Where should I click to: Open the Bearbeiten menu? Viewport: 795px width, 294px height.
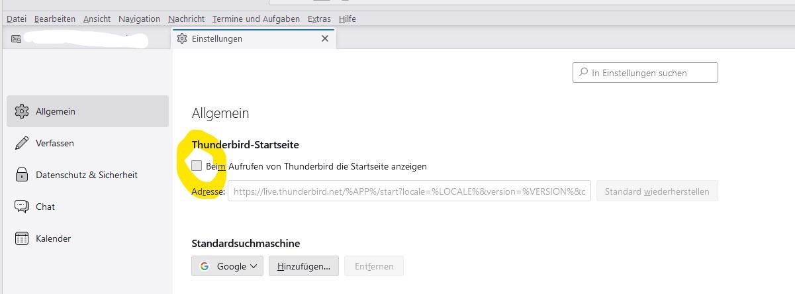[x=55, y=19]
